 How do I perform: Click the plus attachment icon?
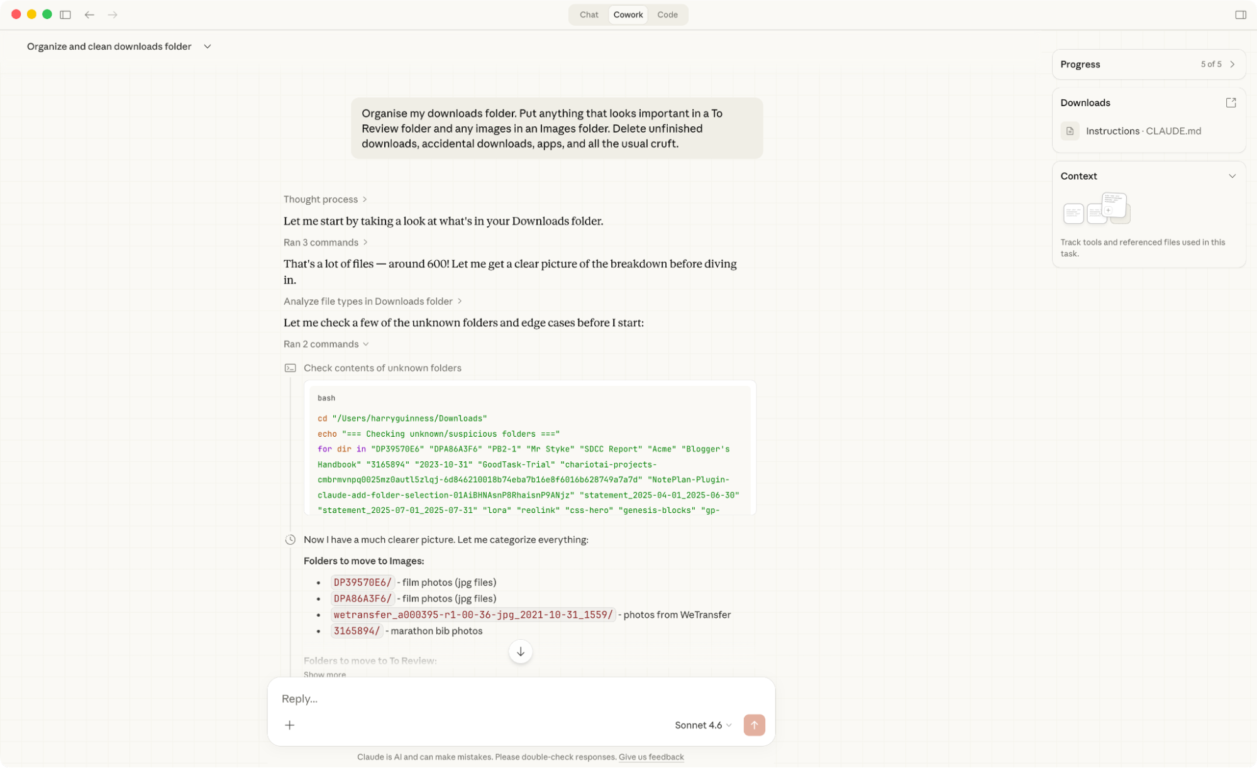click(x=289, y=725)
